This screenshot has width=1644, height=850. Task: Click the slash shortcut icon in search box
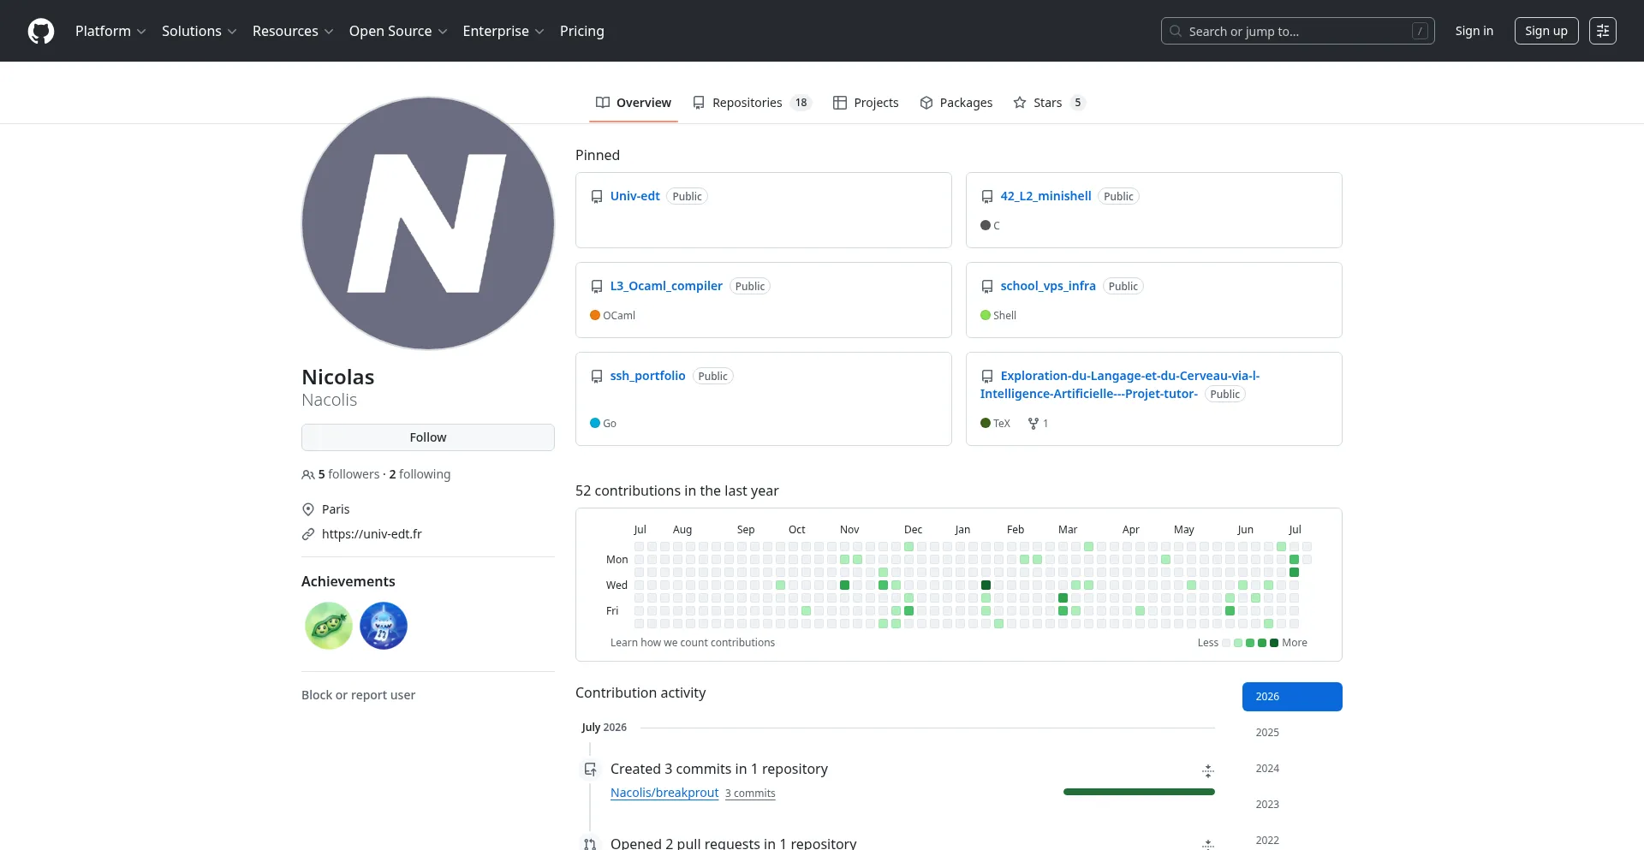tap(1420, 31)
